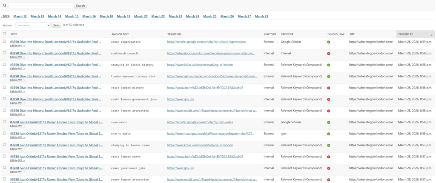Sort by the Post column header

14,34
